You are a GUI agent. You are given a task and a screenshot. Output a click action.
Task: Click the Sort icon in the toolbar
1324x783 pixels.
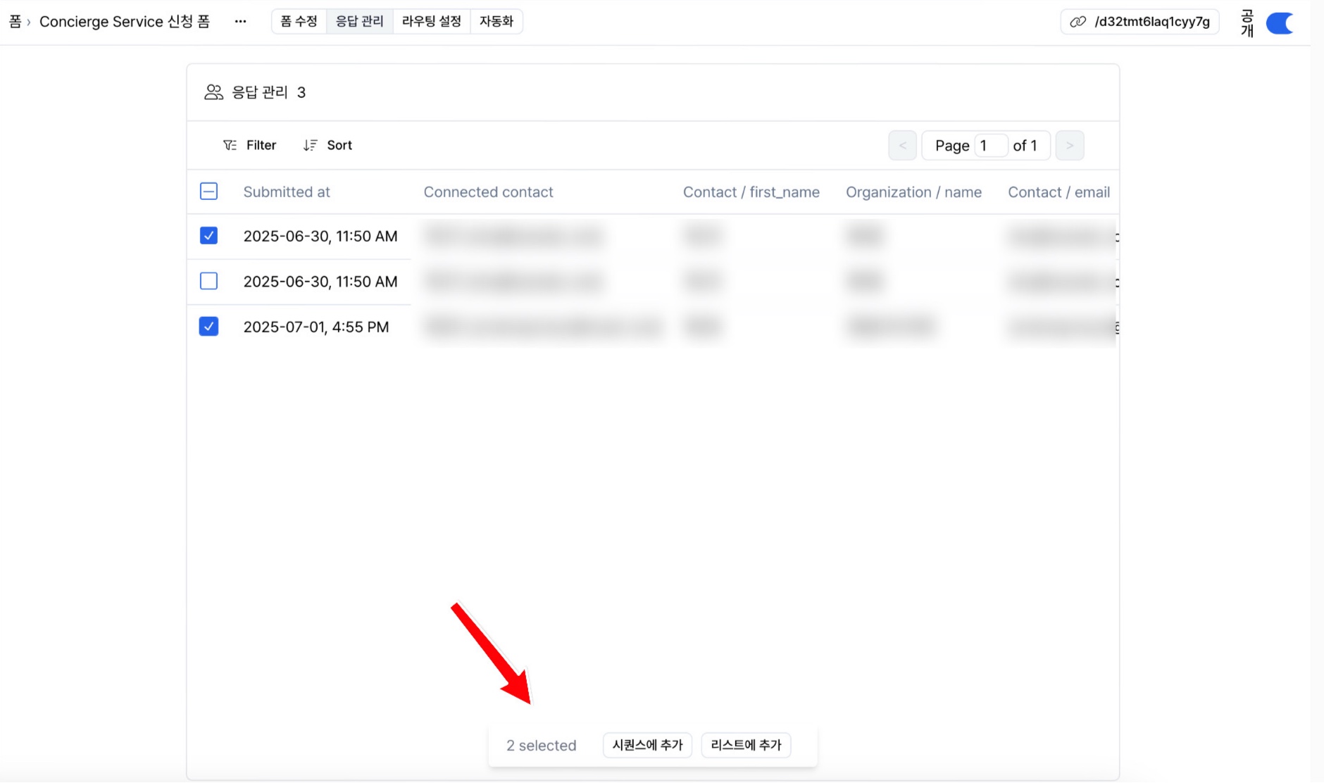[311, 145]
